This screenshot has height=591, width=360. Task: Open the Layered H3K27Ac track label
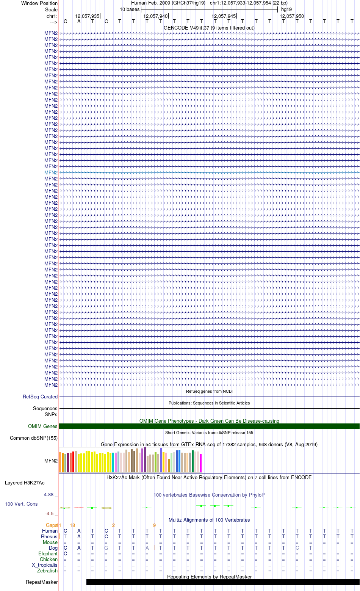pyautogui.click(x=25, y=483)
